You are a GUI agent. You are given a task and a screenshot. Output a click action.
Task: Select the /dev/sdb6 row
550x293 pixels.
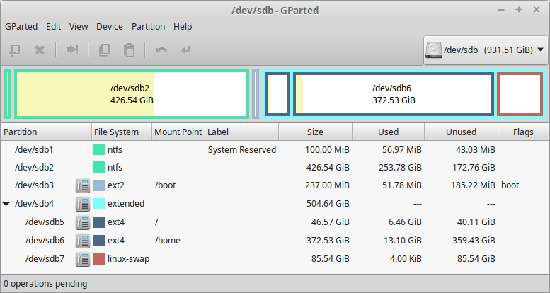click(275, 241)
